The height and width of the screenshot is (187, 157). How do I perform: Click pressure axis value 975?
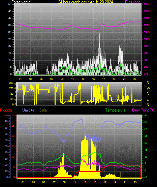[146, 74]
